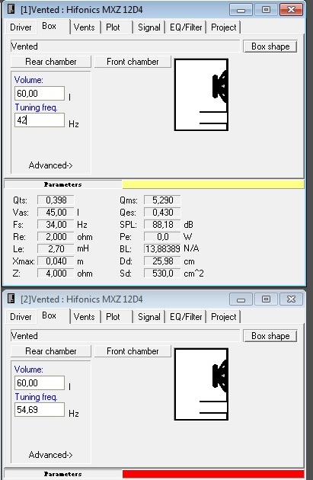
Task: Click the speaker box diagram in window [2]
Action: [201, 384]
